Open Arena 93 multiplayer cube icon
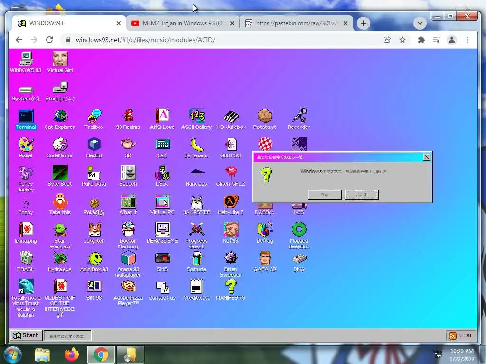Viewport: 486px width, 364px height. 128,264
